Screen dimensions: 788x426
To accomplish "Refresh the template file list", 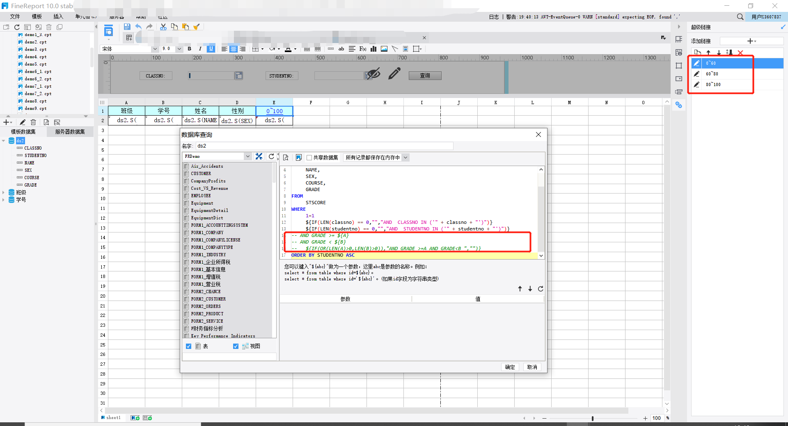I will tap(17, 27).
